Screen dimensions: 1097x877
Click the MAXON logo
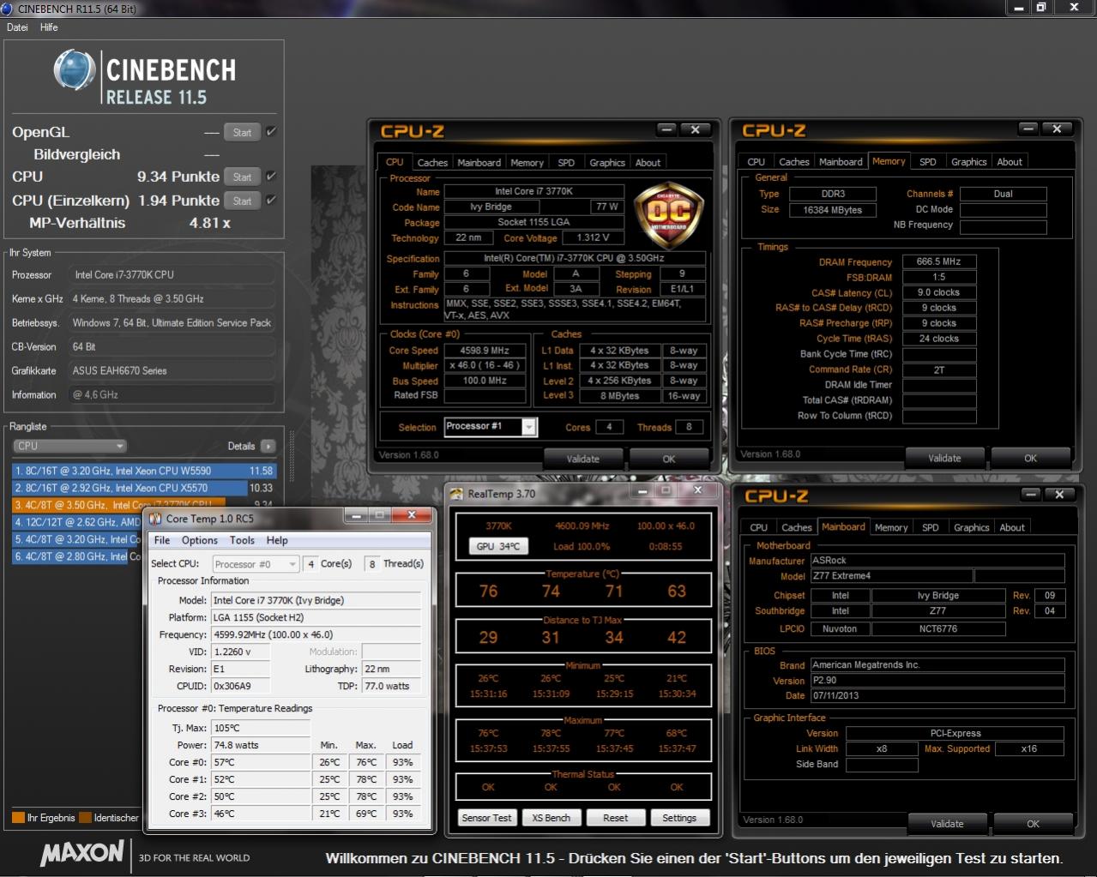(x=82, y=854)
